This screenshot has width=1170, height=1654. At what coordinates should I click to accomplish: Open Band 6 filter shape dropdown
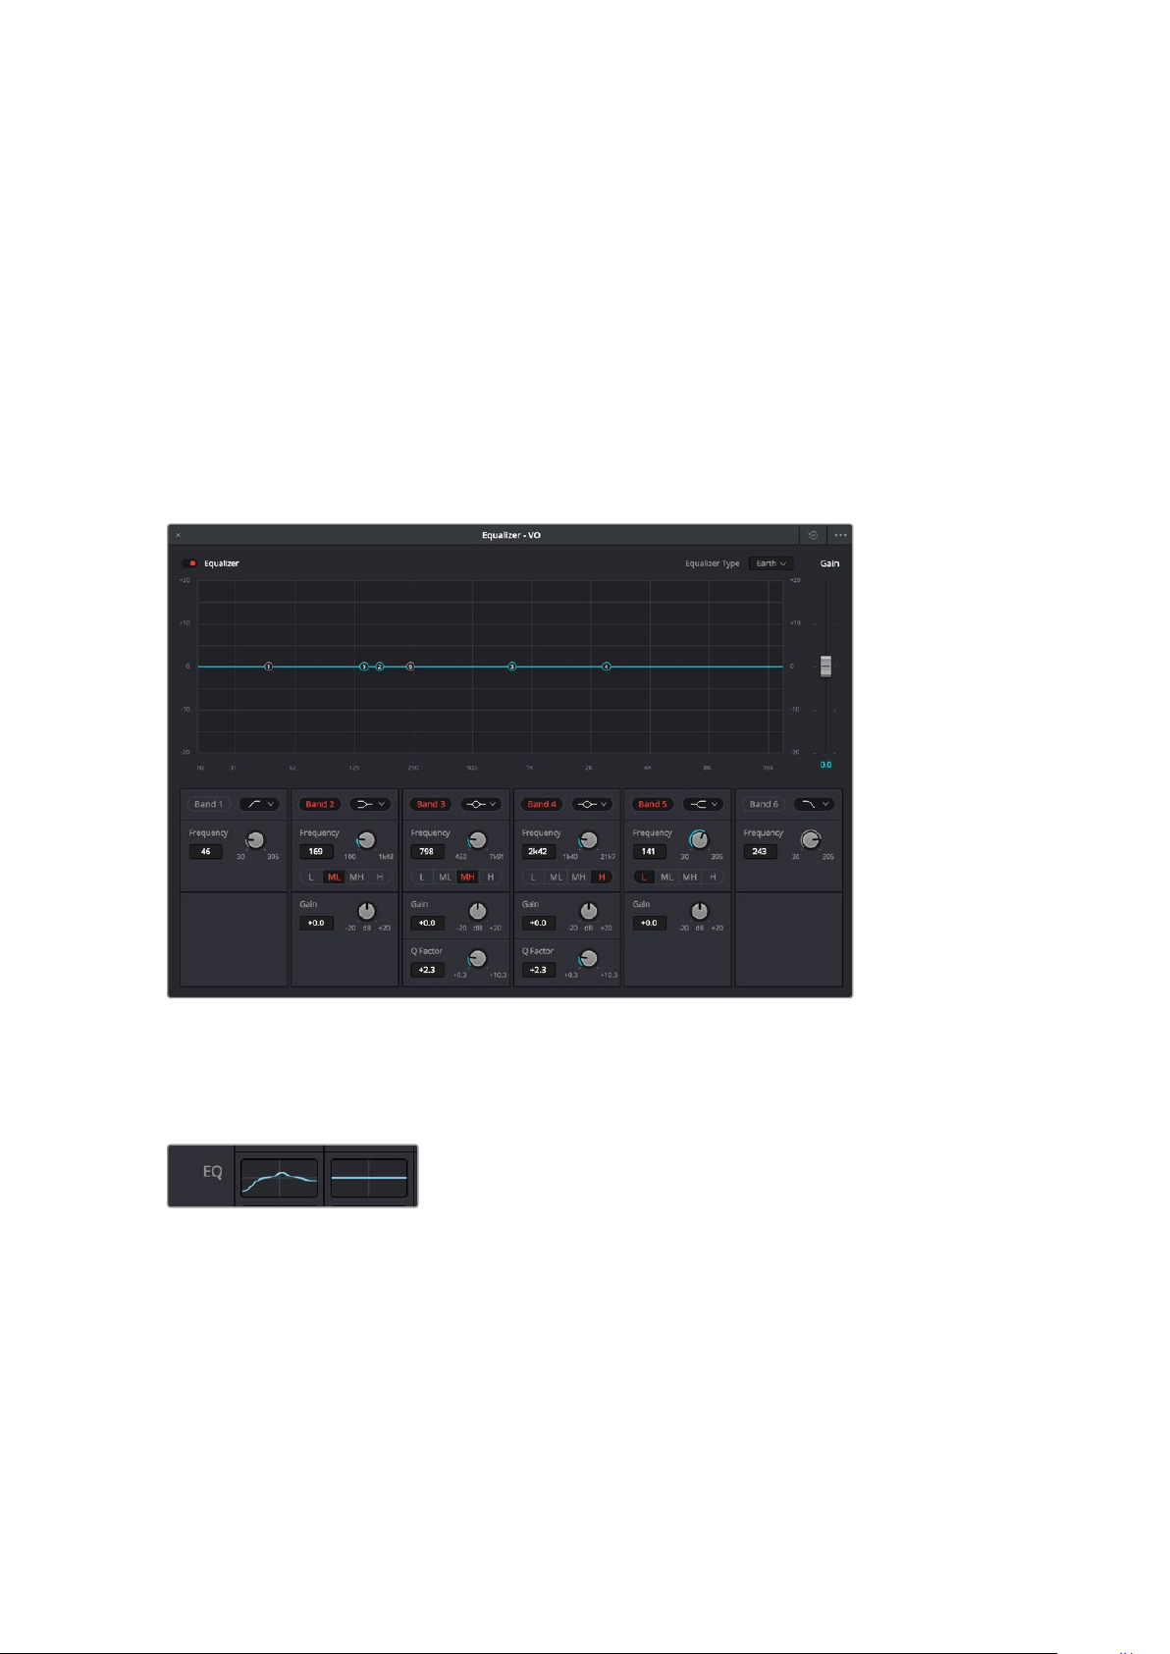(814, 804)
